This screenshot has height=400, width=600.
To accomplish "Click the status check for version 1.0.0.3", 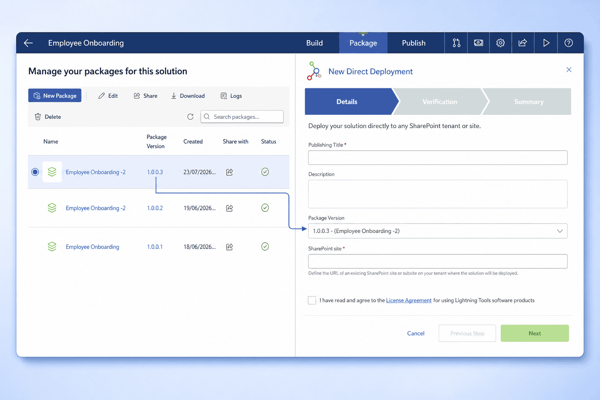I will (x=265, y=172).
